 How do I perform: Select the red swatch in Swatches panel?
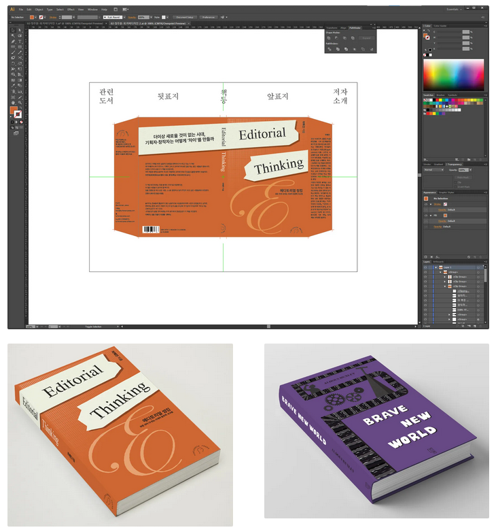(x=437, y=100)
